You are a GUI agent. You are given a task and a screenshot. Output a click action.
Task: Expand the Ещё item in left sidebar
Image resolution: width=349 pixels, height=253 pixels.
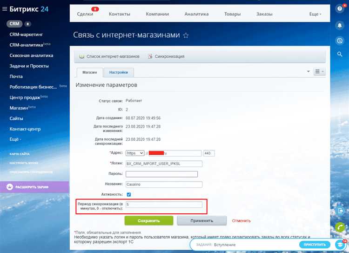[x=15, y=139]
